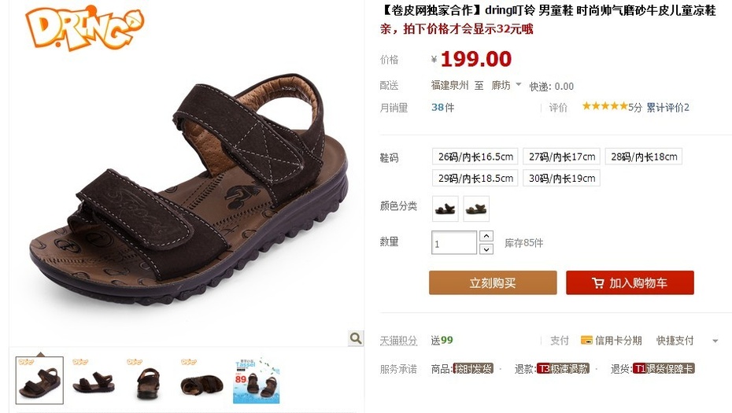
Task: Select size 26码/内长16.5cm
Action: pyautogui.click(x=475, y=157)
